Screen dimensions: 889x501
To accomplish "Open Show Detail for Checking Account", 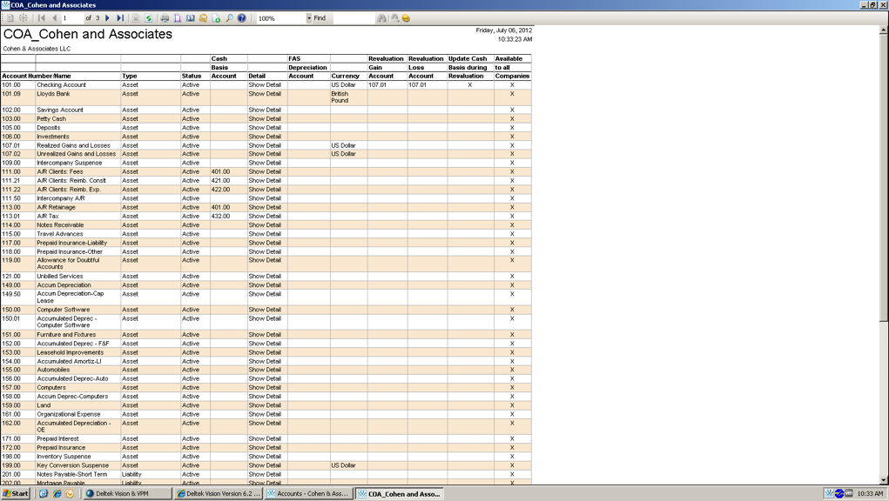I will coord(265,85).
